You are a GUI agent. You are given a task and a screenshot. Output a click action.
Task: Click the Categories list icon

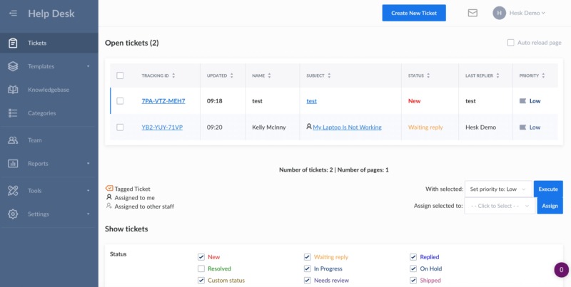coord(13,113)
